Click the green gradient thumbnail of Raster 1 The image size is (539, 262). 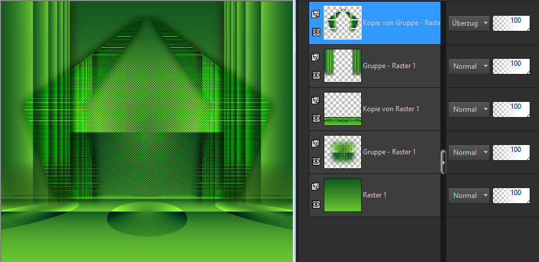pyautogui.click(x=343, y=195)
